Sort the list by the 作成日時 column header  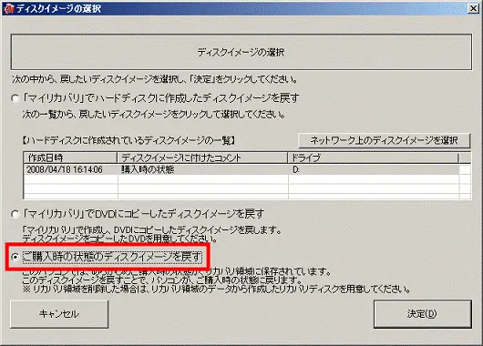coord(70,158)
